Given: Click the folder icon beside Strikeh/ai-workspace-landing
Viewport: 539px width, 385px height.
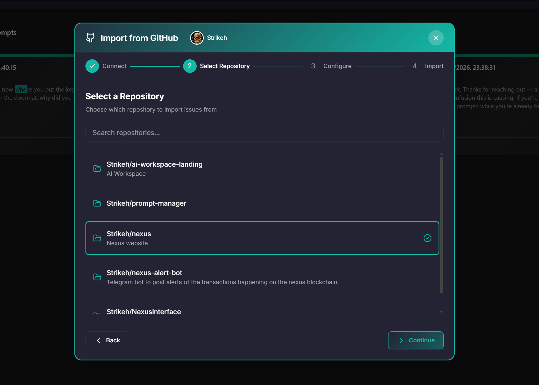Looking at the screenshot, I should tap(97, 168).
